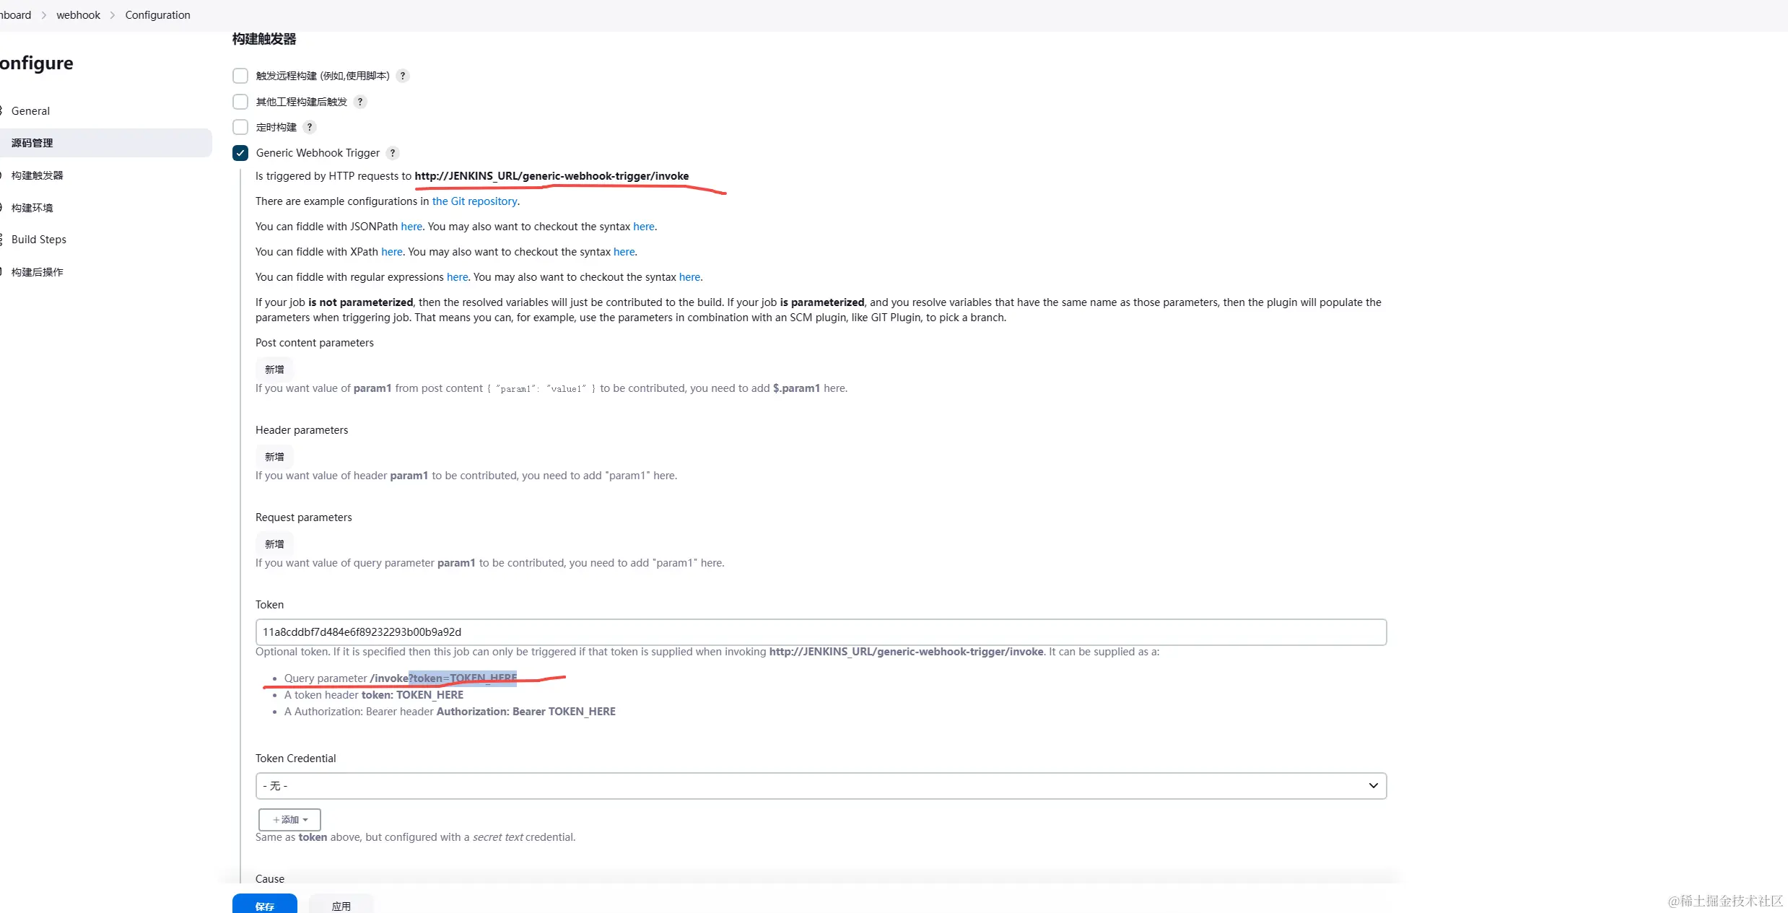Uncheck Generic Webhook Trigger checkbox
This screenshot has height=913, width=1788.
(240, 153)
